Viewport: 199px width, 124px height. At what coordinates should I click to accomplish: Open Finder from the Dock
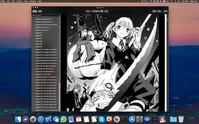click(18, 119)
